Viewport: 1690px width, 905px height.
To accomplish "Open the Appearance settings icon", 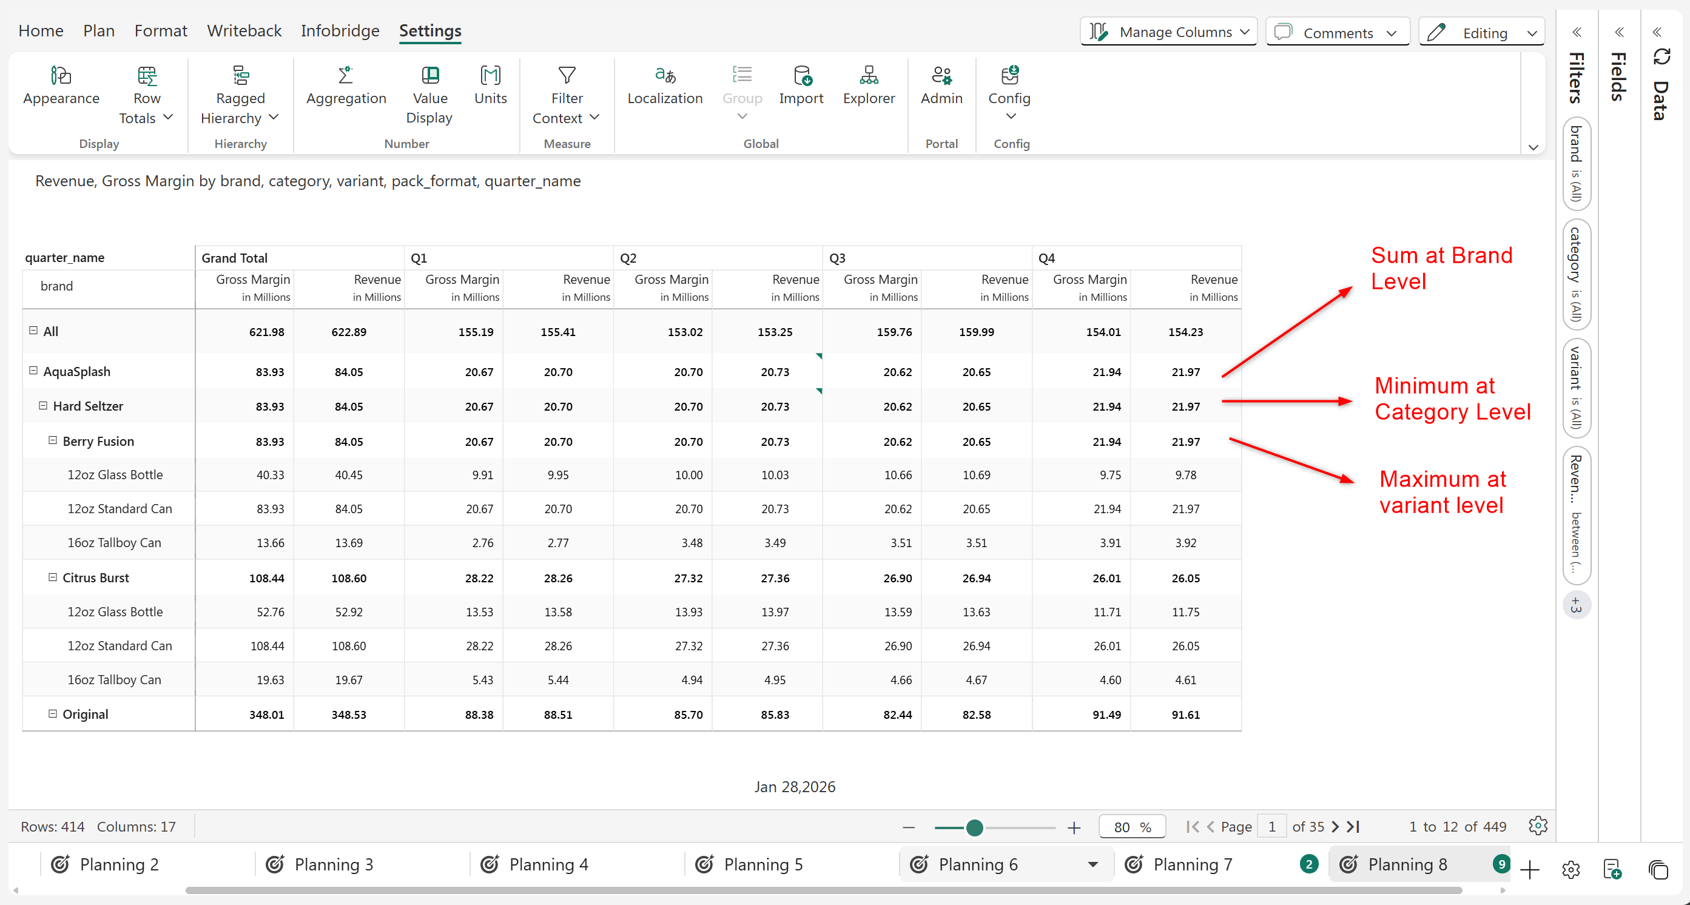I will pyautogui.click(x=61, y=76).
